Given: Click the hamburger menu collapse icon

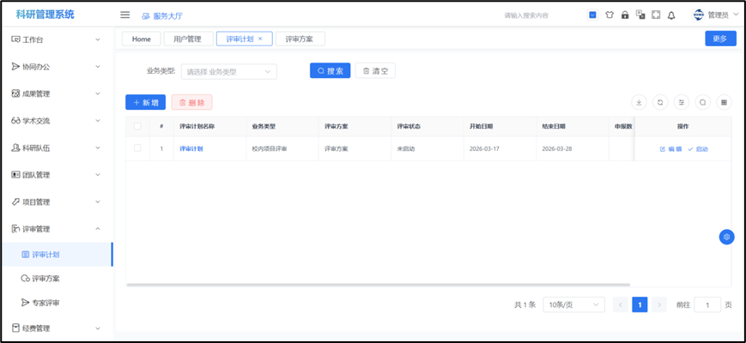Looking at the screenshot, I should [124, 15].
